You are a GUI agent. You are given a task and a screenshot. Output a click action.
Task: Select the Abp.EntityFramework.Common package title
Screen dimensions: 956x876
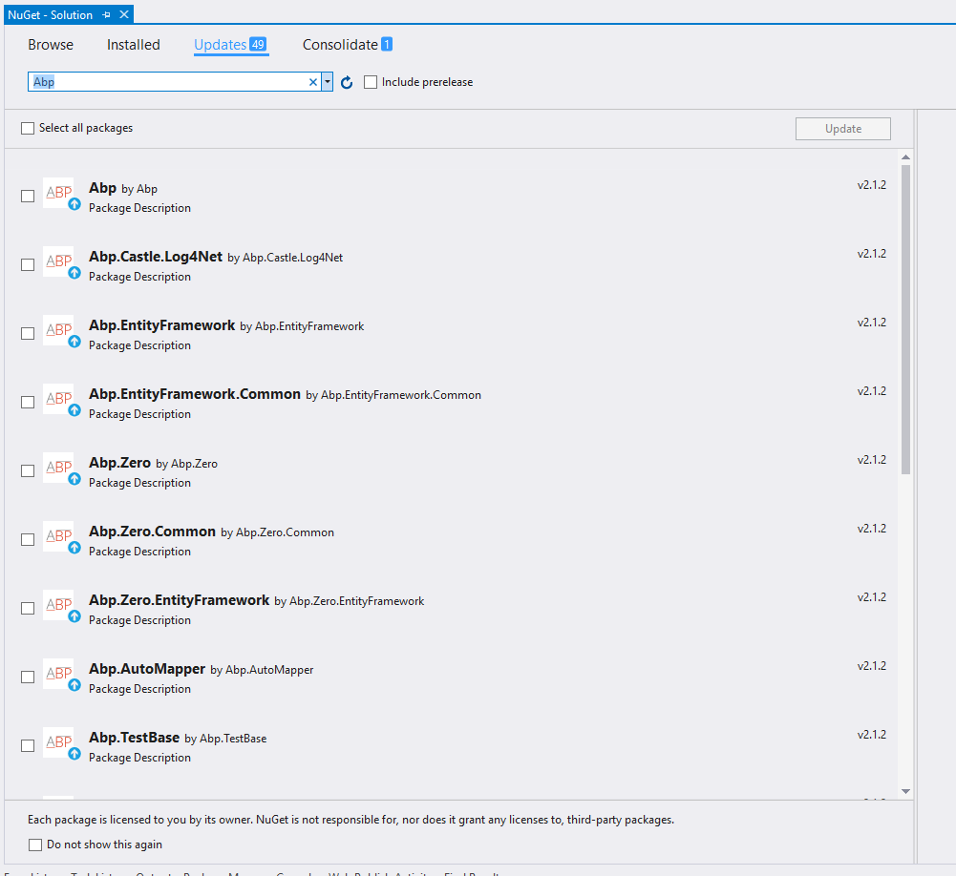point(195,394)
